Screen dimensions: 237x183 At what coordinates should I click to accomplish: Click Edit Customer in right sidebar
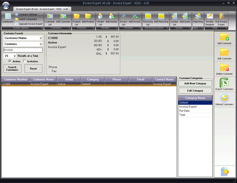point(225,54)
